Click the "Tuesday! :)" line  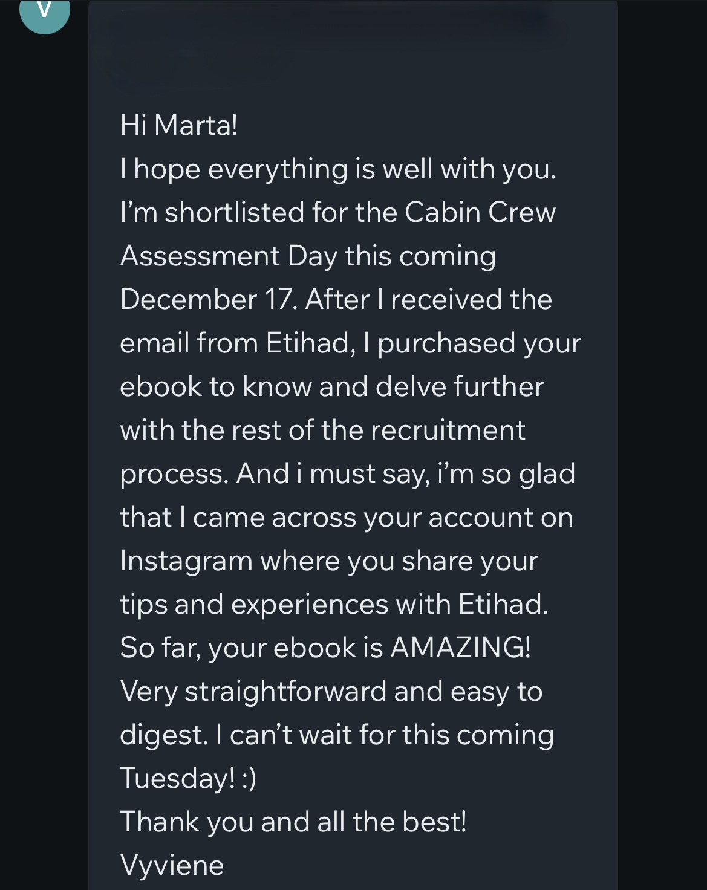point(188,778)
